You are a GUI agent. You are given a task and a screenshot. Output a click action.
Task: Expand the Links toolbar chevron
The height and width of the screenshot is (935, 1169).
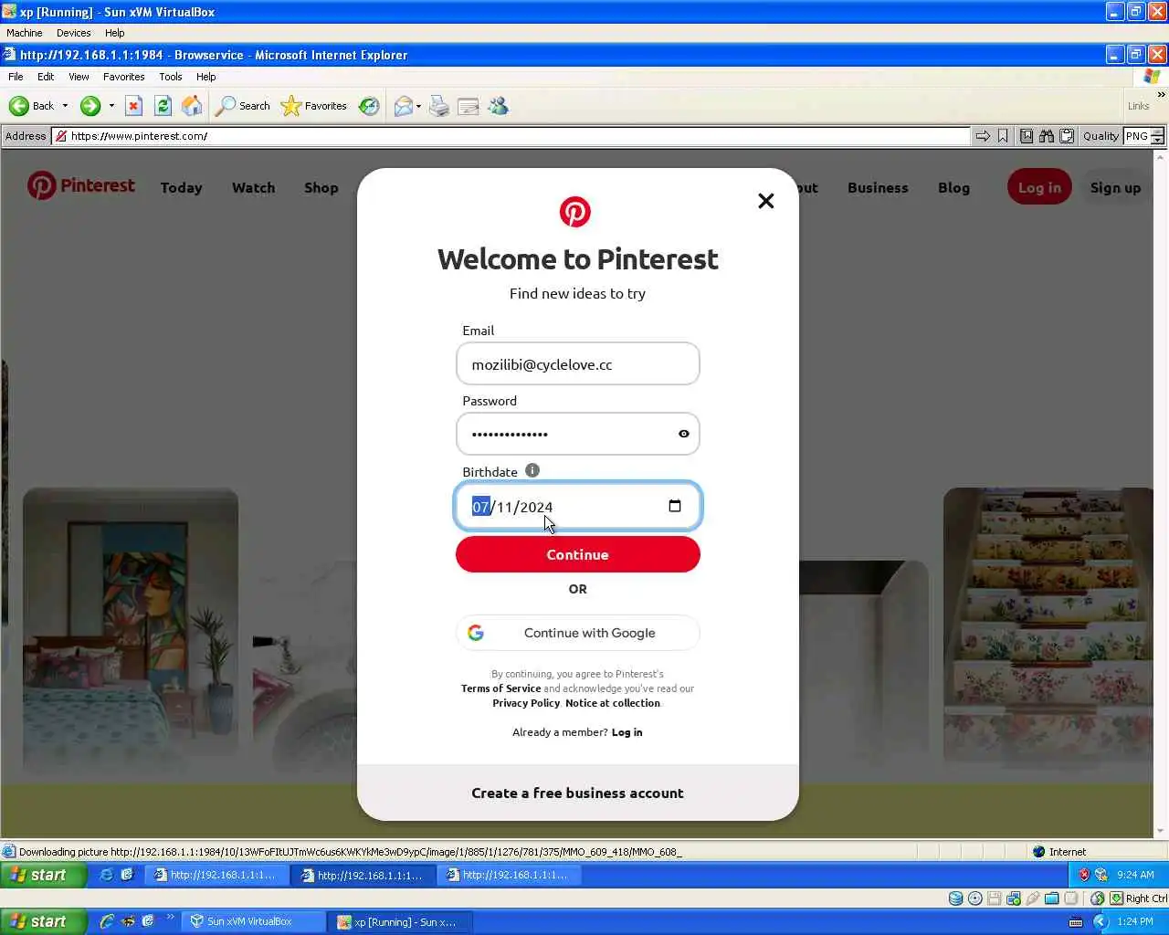(1161, 94)
